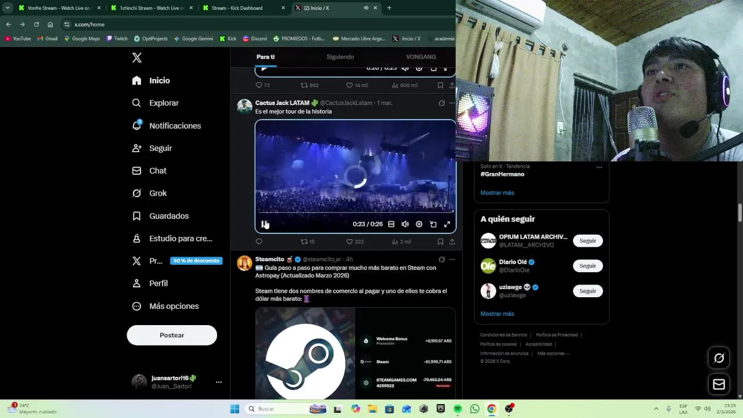
Task: Open Más opciones in the sidebar
Action: [x=165, y=306]
